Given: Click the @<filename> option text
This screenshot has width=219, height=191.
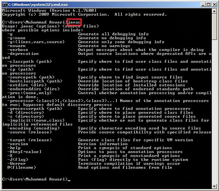Looking at the screenshot, I should tap(22, 167).
